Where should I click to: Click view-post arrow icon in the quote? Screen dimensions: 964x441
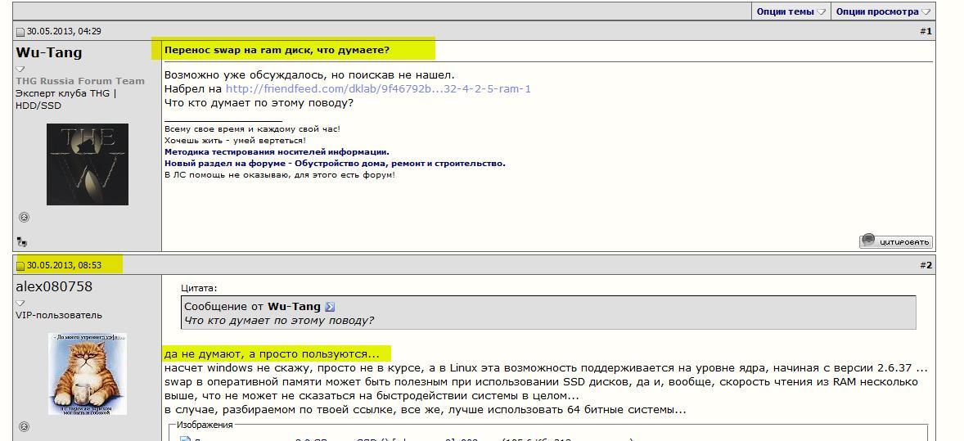330,307
